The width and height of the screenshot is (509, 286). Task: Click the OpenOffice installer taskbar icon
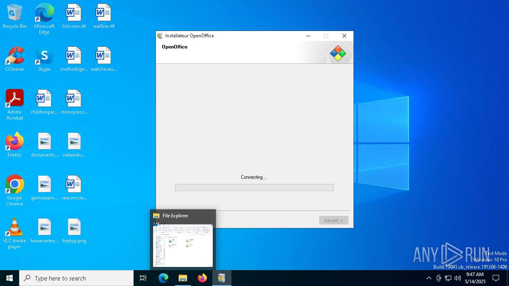click(222, 278)
